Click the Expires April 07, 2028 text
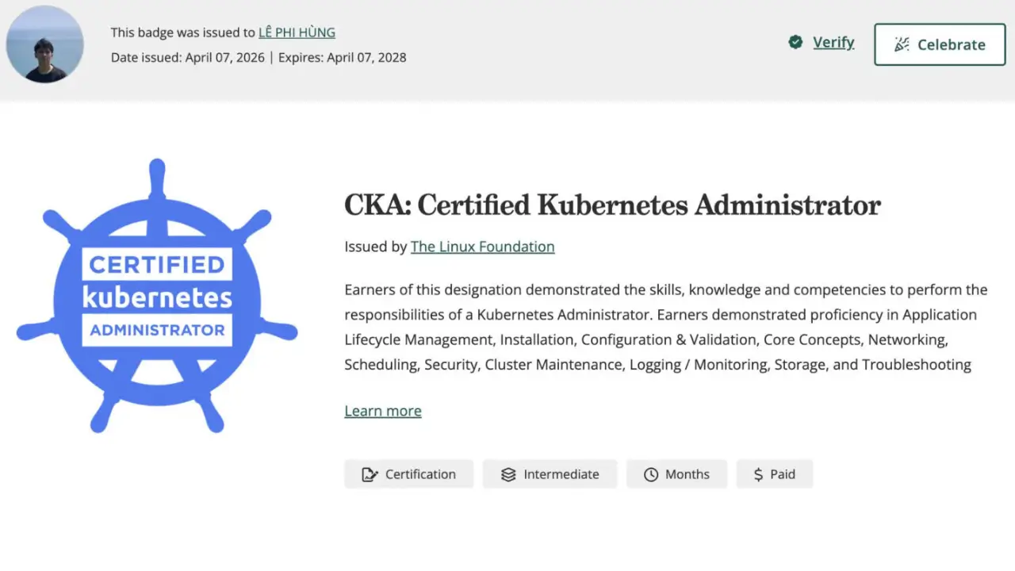 (342, 57)
